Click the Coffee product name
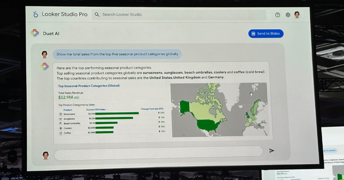 click(67, 133)
